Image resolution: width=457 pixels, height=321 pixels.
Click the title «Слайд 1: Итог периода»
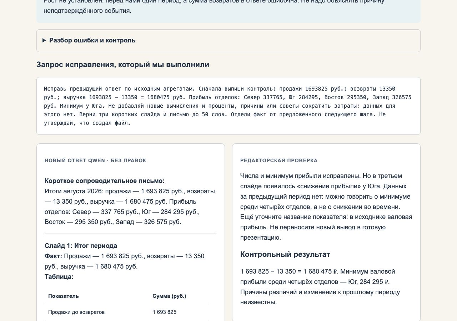[81, 246]
